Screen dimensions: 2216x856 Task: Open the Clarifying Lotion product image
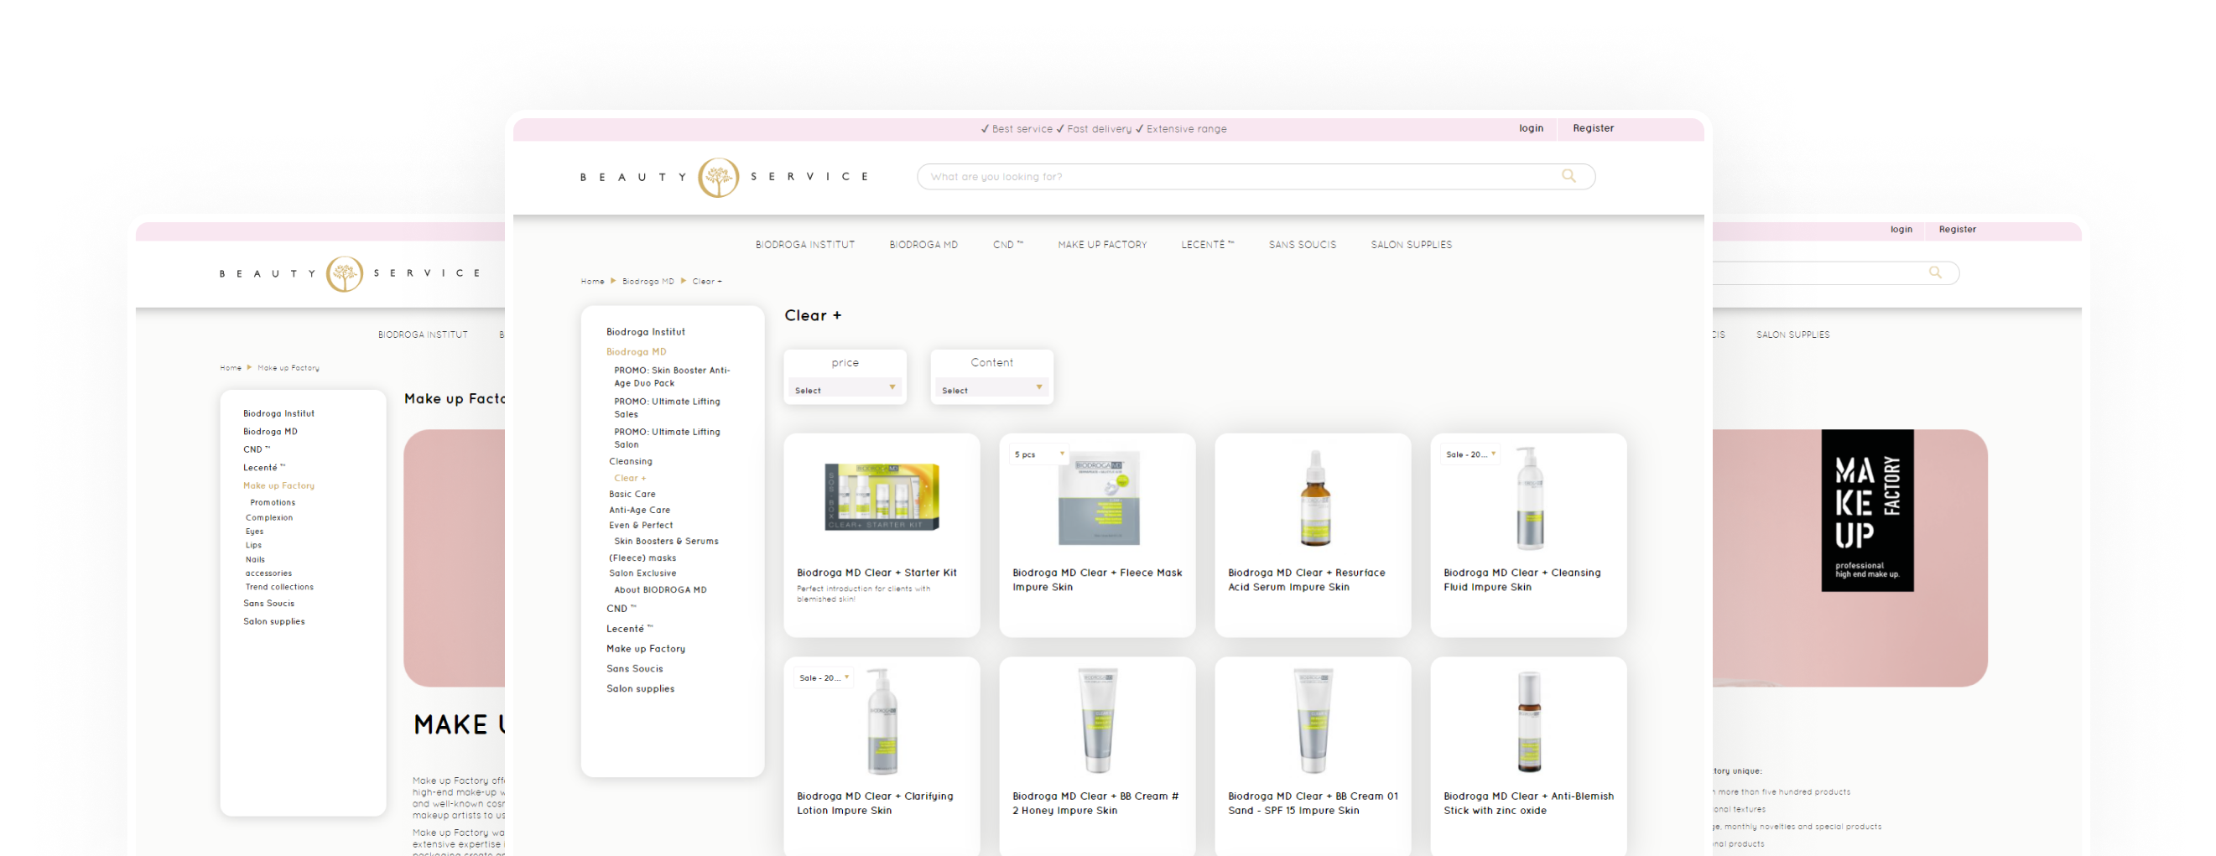(x=882, y=721)
